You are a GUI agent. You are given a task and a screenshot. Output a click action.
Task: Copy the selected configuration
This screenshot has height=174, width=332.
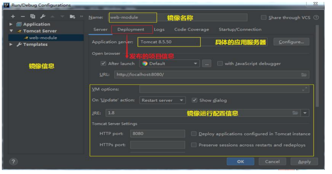33,16
